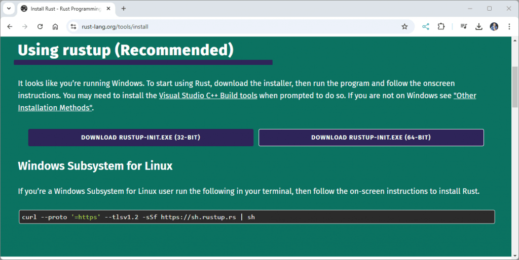The width and height of the screenshot is (519, 260).
Task: Open the share icon in the toolbar
Action: pos(426,27)
